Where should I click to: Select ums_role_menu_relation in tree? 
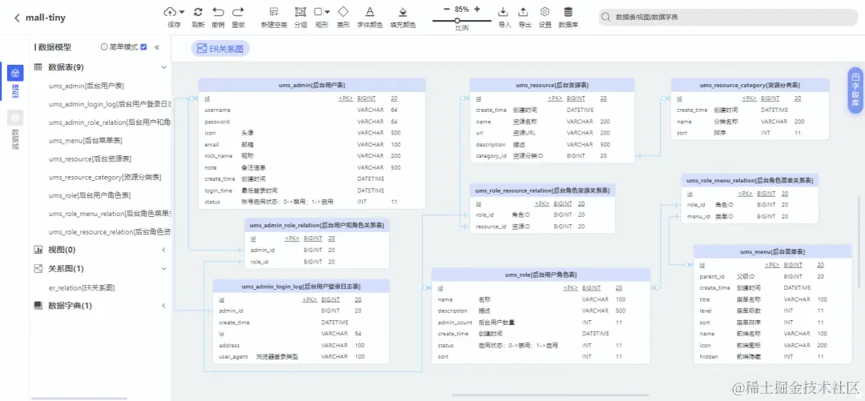click(x=109, y=214)
